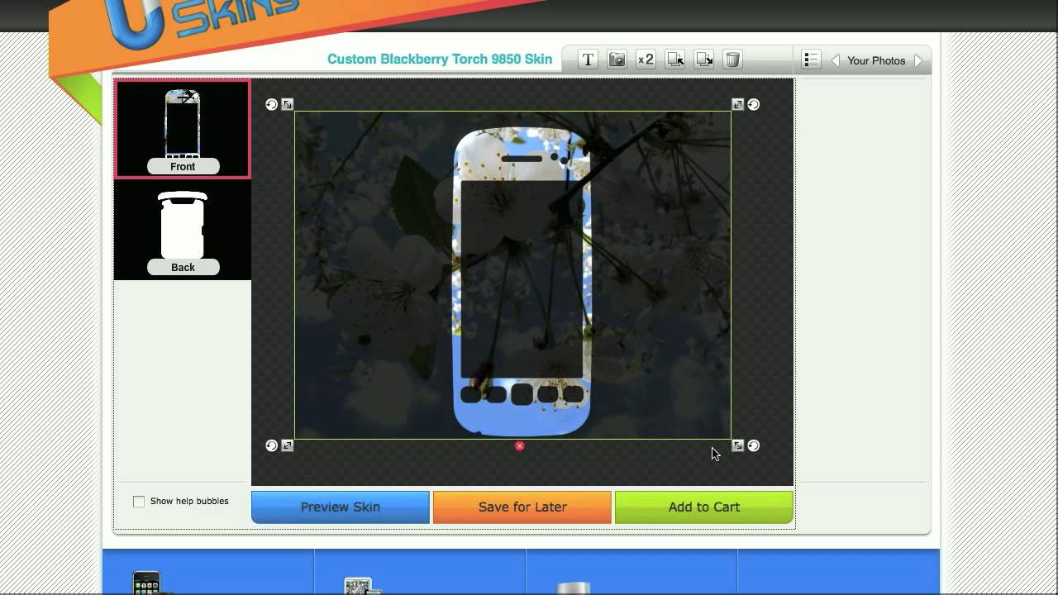Click the Your Photos label
Screen dimensions: 1058x595
876,60
